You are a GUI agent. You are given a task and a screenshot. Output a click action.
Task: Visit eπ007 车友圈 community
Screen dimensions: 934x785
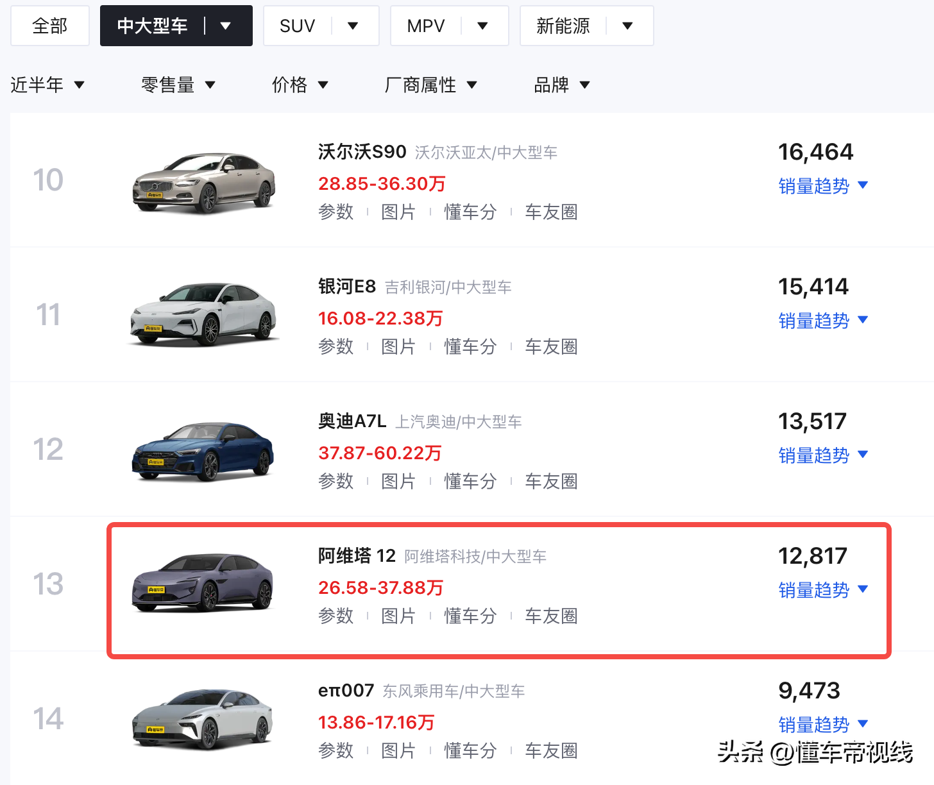click(550, 750)
